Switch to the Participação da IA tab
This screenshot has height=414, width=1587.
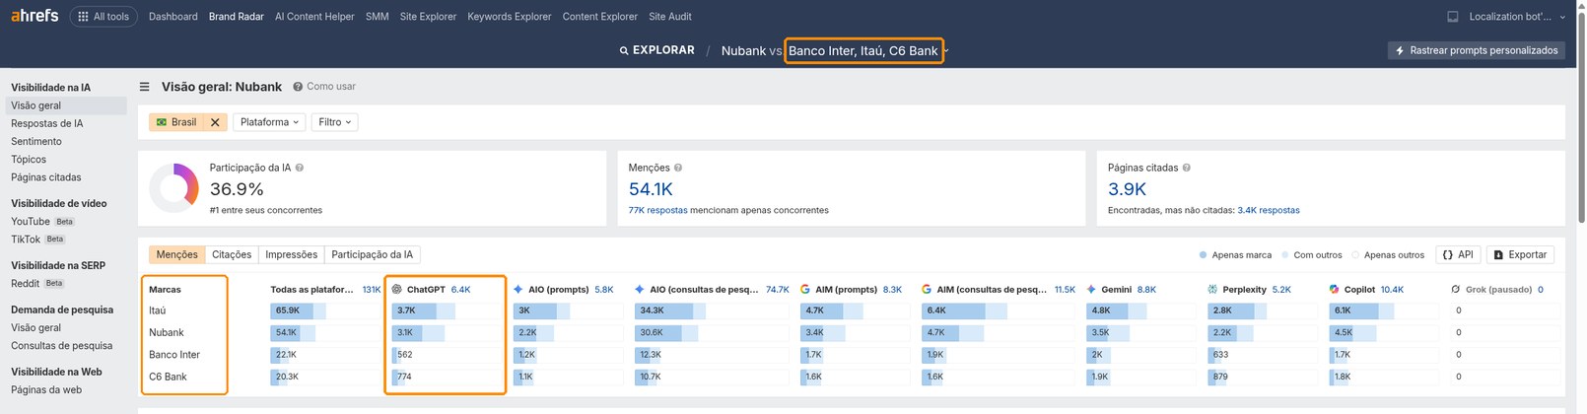pyautogui.click(x=373, y=254)
